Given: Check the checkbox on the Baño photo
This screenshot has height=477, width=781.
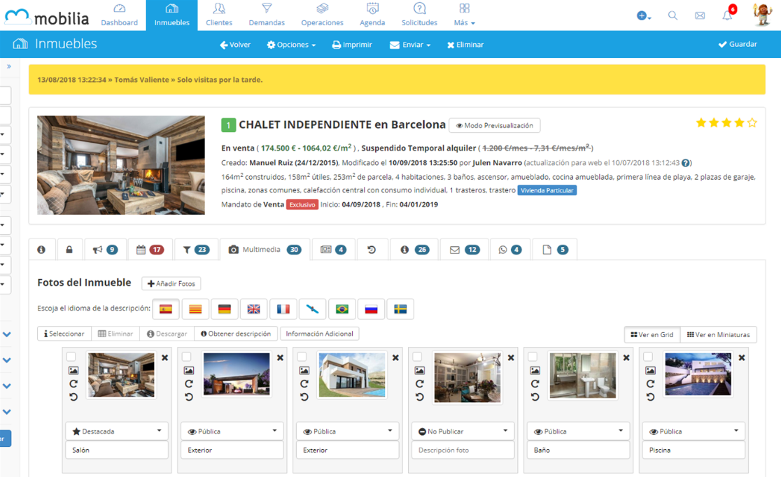Looking at the screenshot, I should tap(533, 357).
